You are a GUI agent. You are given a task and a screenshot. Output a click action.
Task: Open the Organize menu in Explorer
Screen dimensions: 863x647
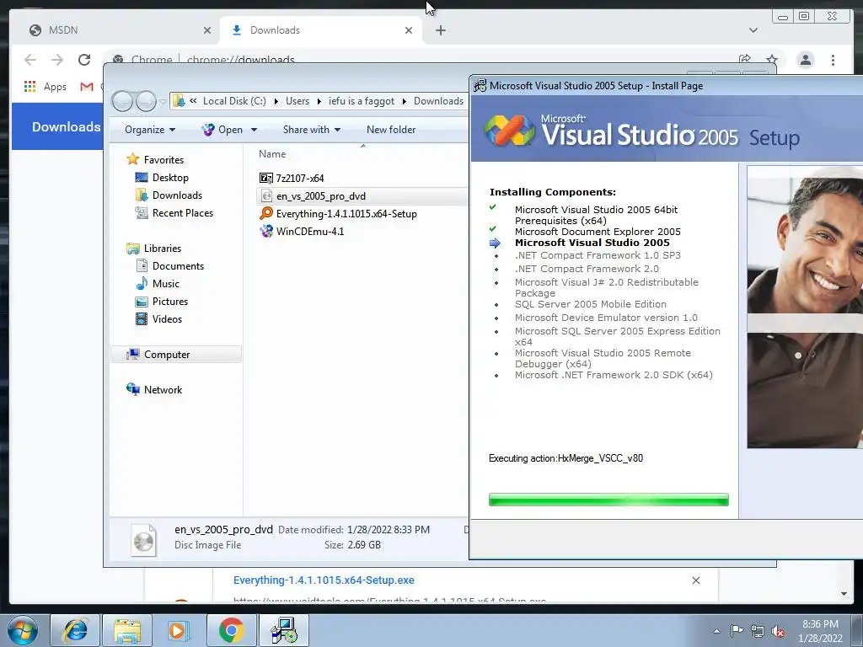[x=150, y=130]
